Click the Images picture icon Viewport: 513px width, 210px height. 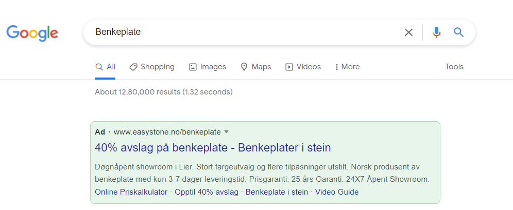point(193,67)
